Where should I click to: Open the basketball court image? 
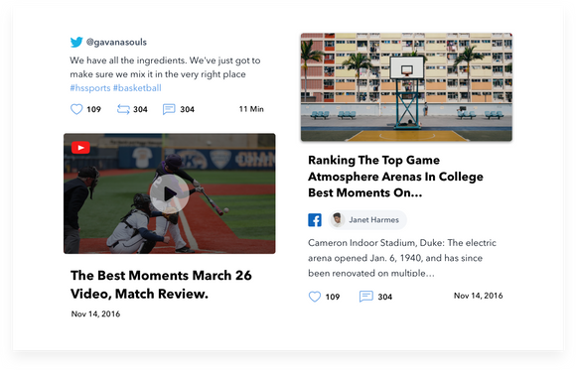[406, 87]
